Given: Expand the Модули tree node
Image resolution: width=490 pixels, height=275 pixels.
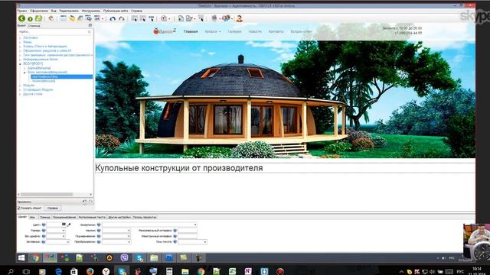Looking at the screenshot, I should pos(21,85).
